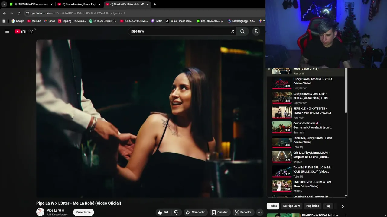This screenshot has height=217, width=387.
Task: Reload the current page
Action: coord(19,13)
